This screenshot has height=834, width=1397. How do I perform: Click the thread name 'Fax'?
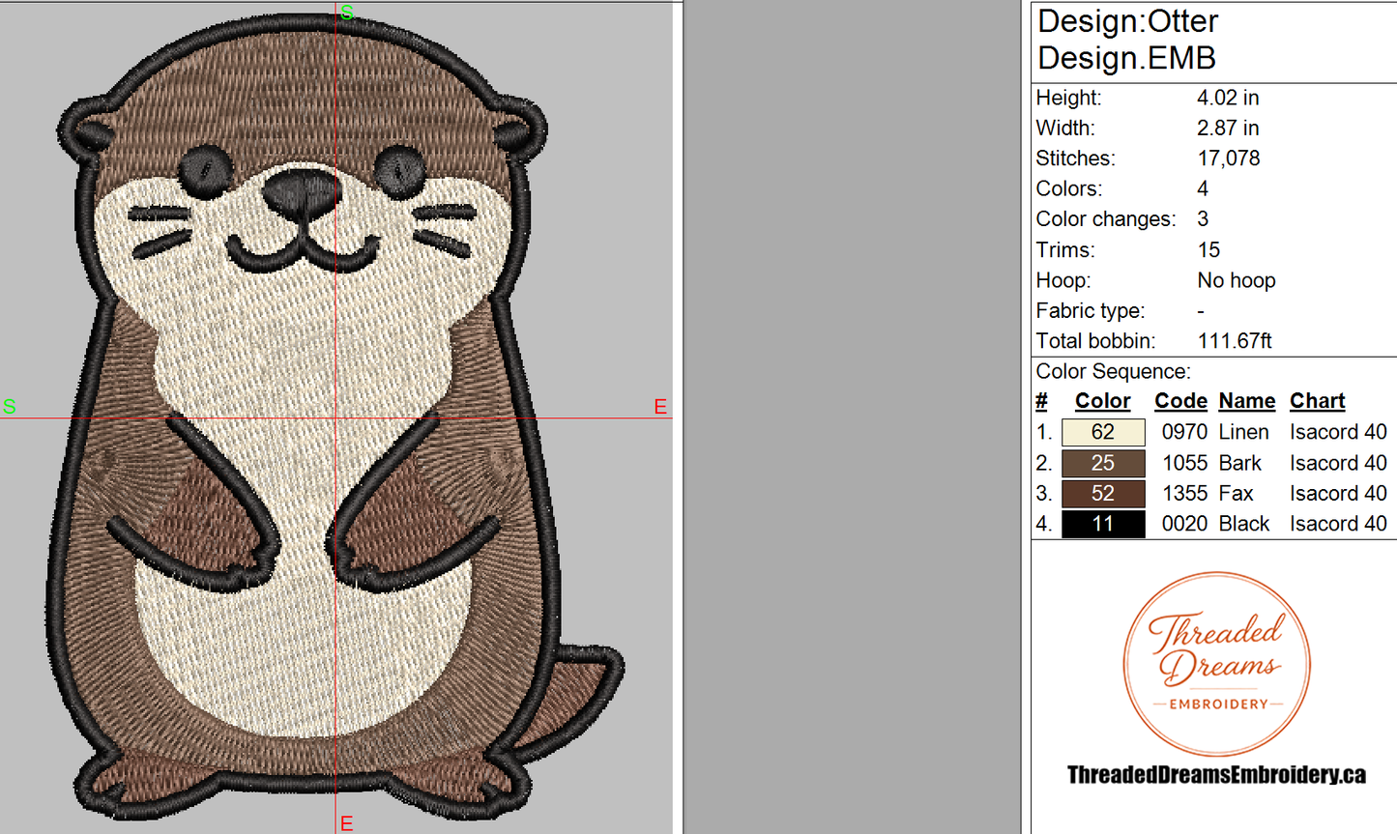tap(1236, 494)
